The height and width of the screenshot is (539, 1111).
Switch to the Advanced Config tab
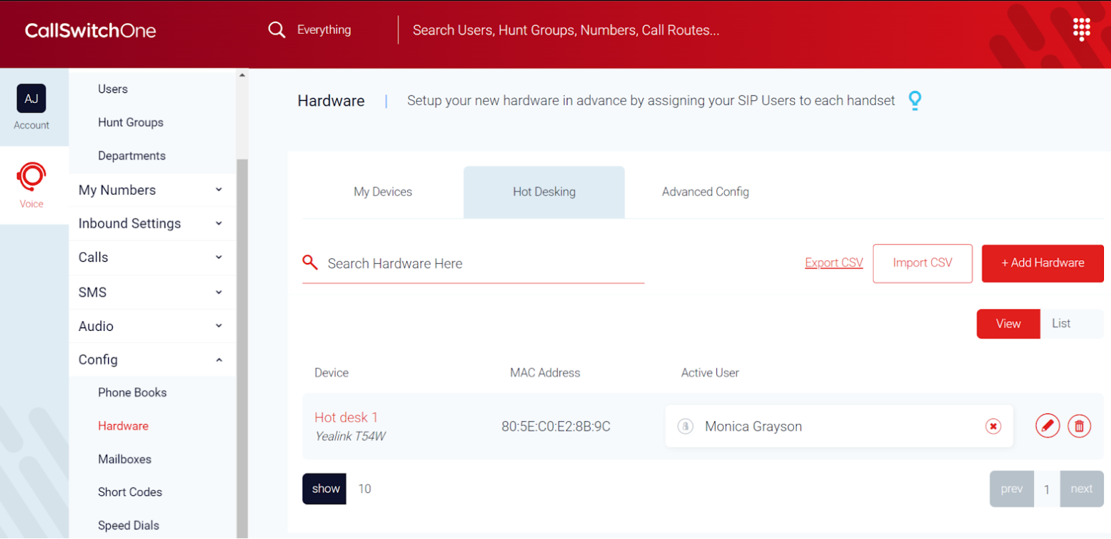click(705, 192)
